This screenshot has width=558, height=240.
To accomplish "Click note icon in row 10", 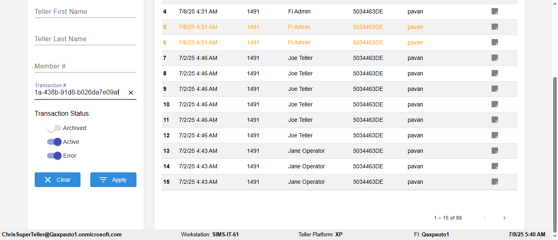I will point(495,104).
